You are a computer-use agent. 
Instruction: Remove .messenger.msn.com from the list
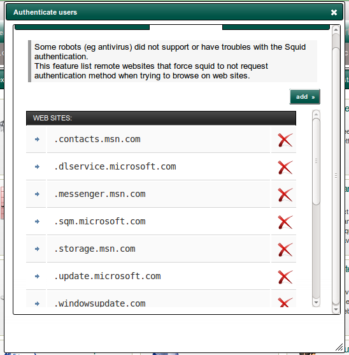coord(285,194)
